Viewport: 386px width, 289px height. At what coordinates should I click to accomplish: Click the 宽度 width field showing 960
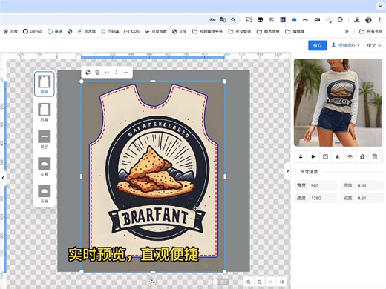tap(315, 185)
